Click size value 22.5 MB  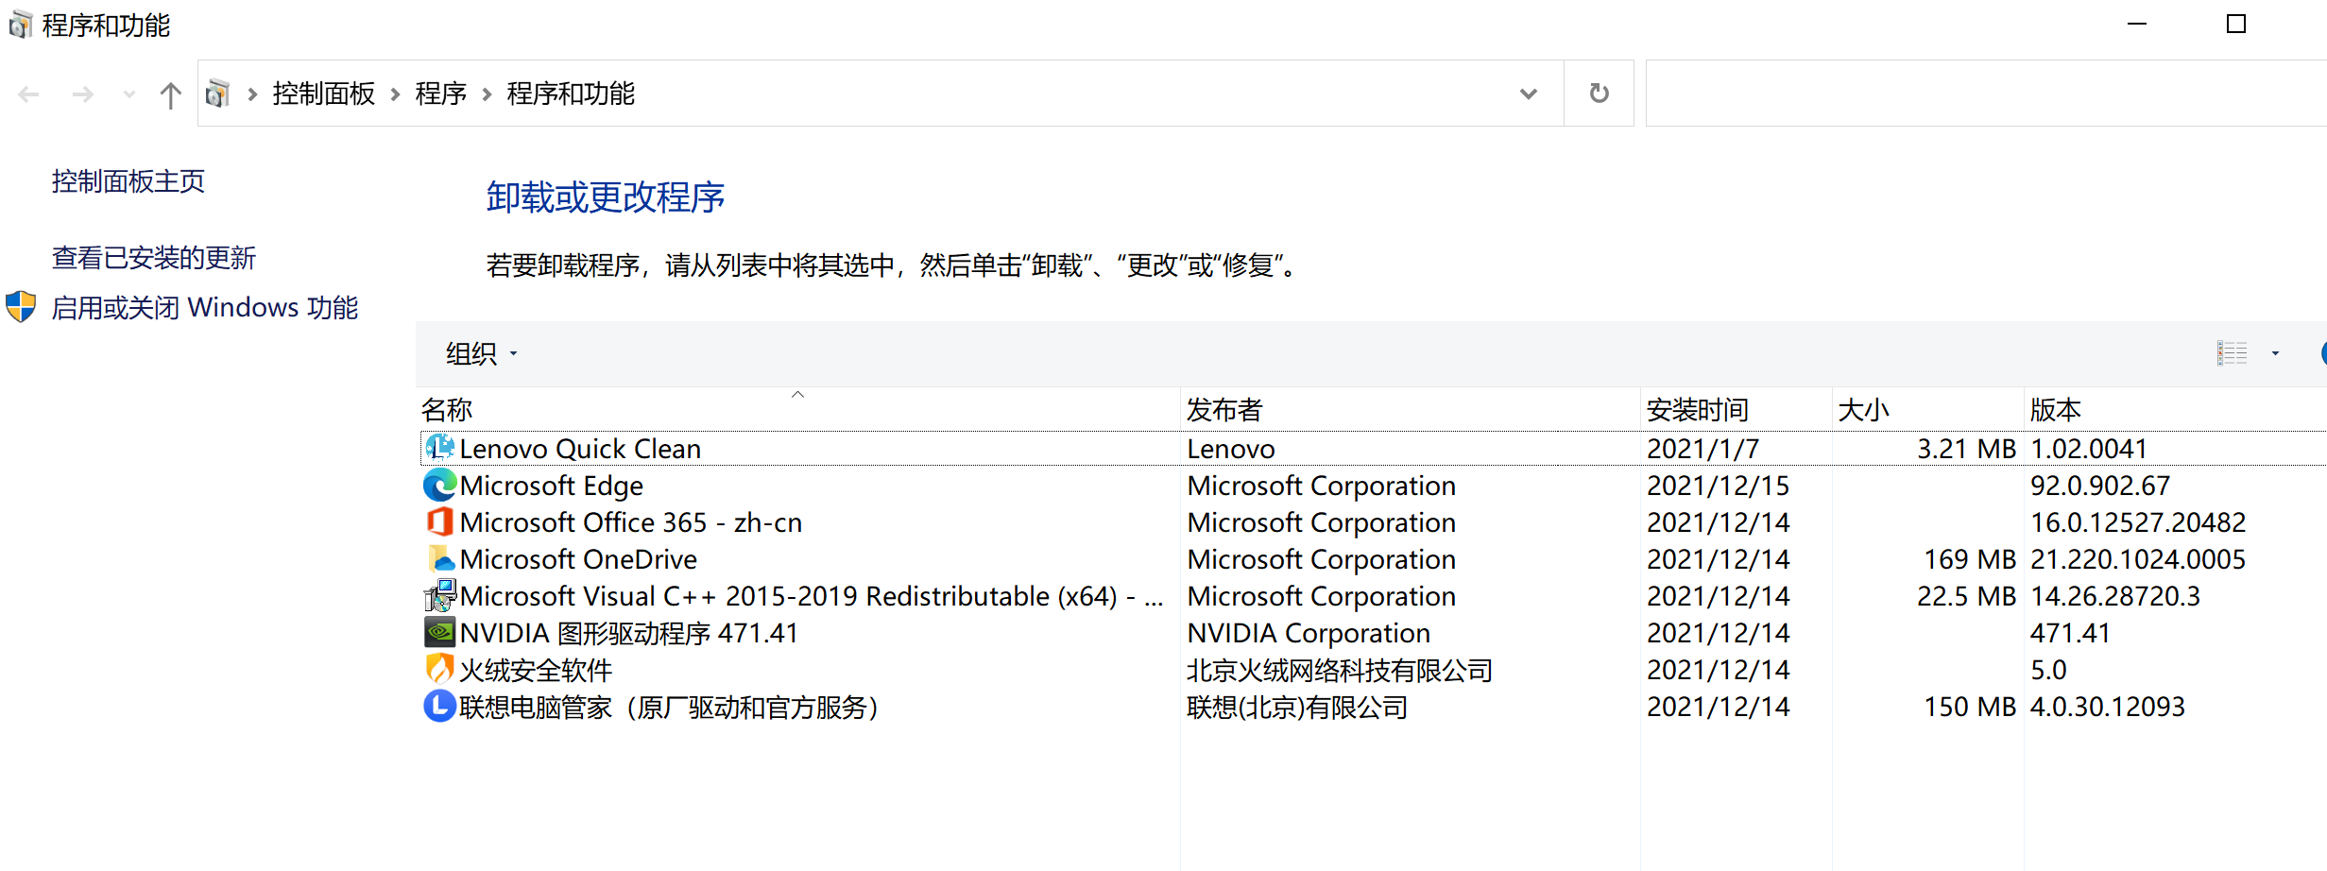[1966, 595]
